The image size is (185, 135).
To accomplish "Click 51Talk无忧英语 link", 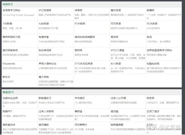I will pos(84,64).
